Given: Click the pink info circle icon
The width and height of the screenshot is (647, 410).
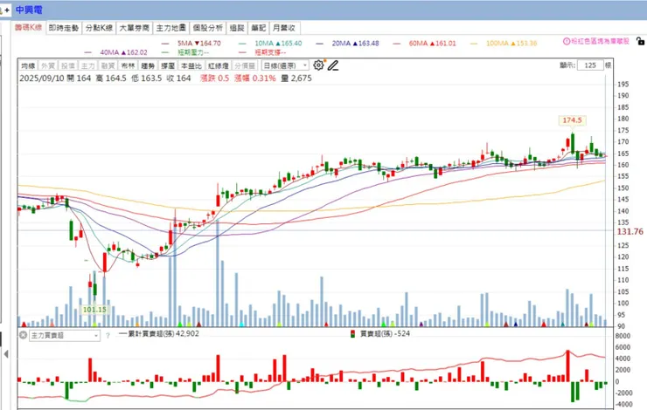Looking at the screenshot, I should tap(567, 41).
